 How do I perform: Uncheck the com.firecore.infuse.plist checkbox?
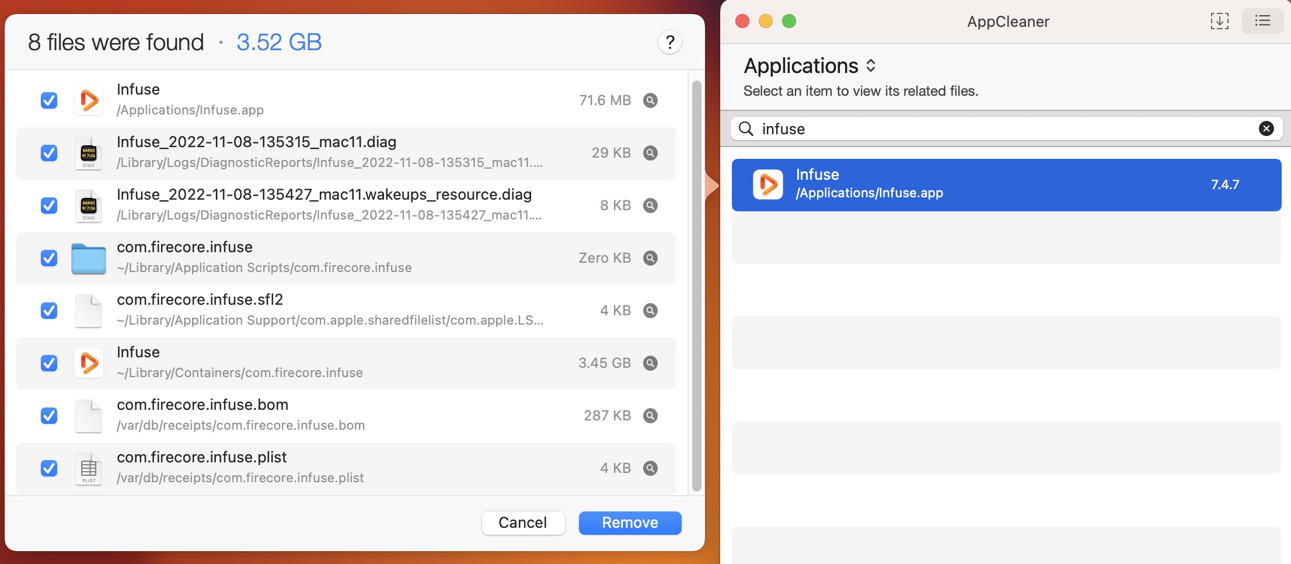(49, 468)
